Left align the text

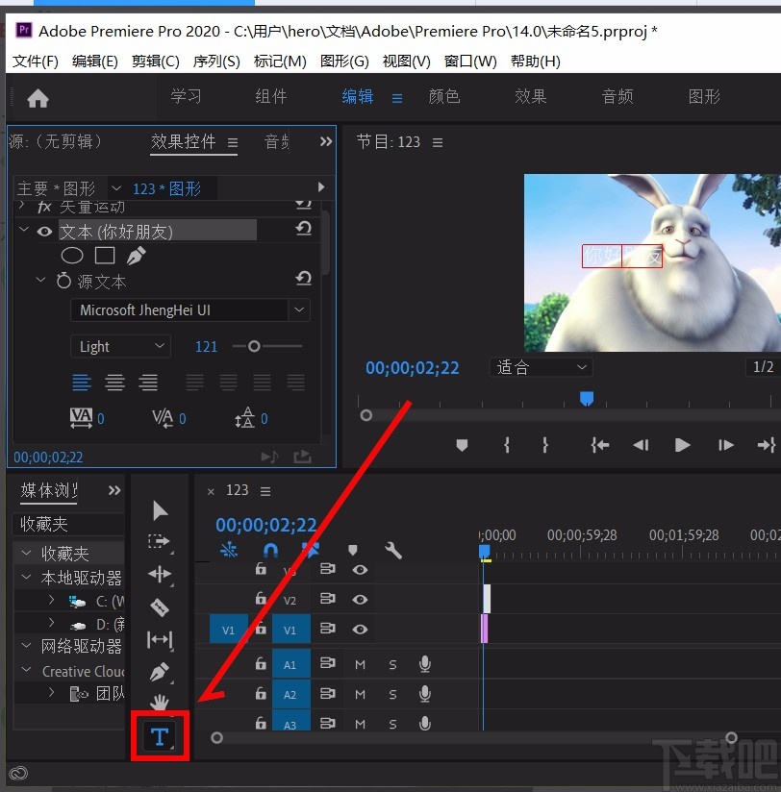pyautogui.click(x=82, y=383)
